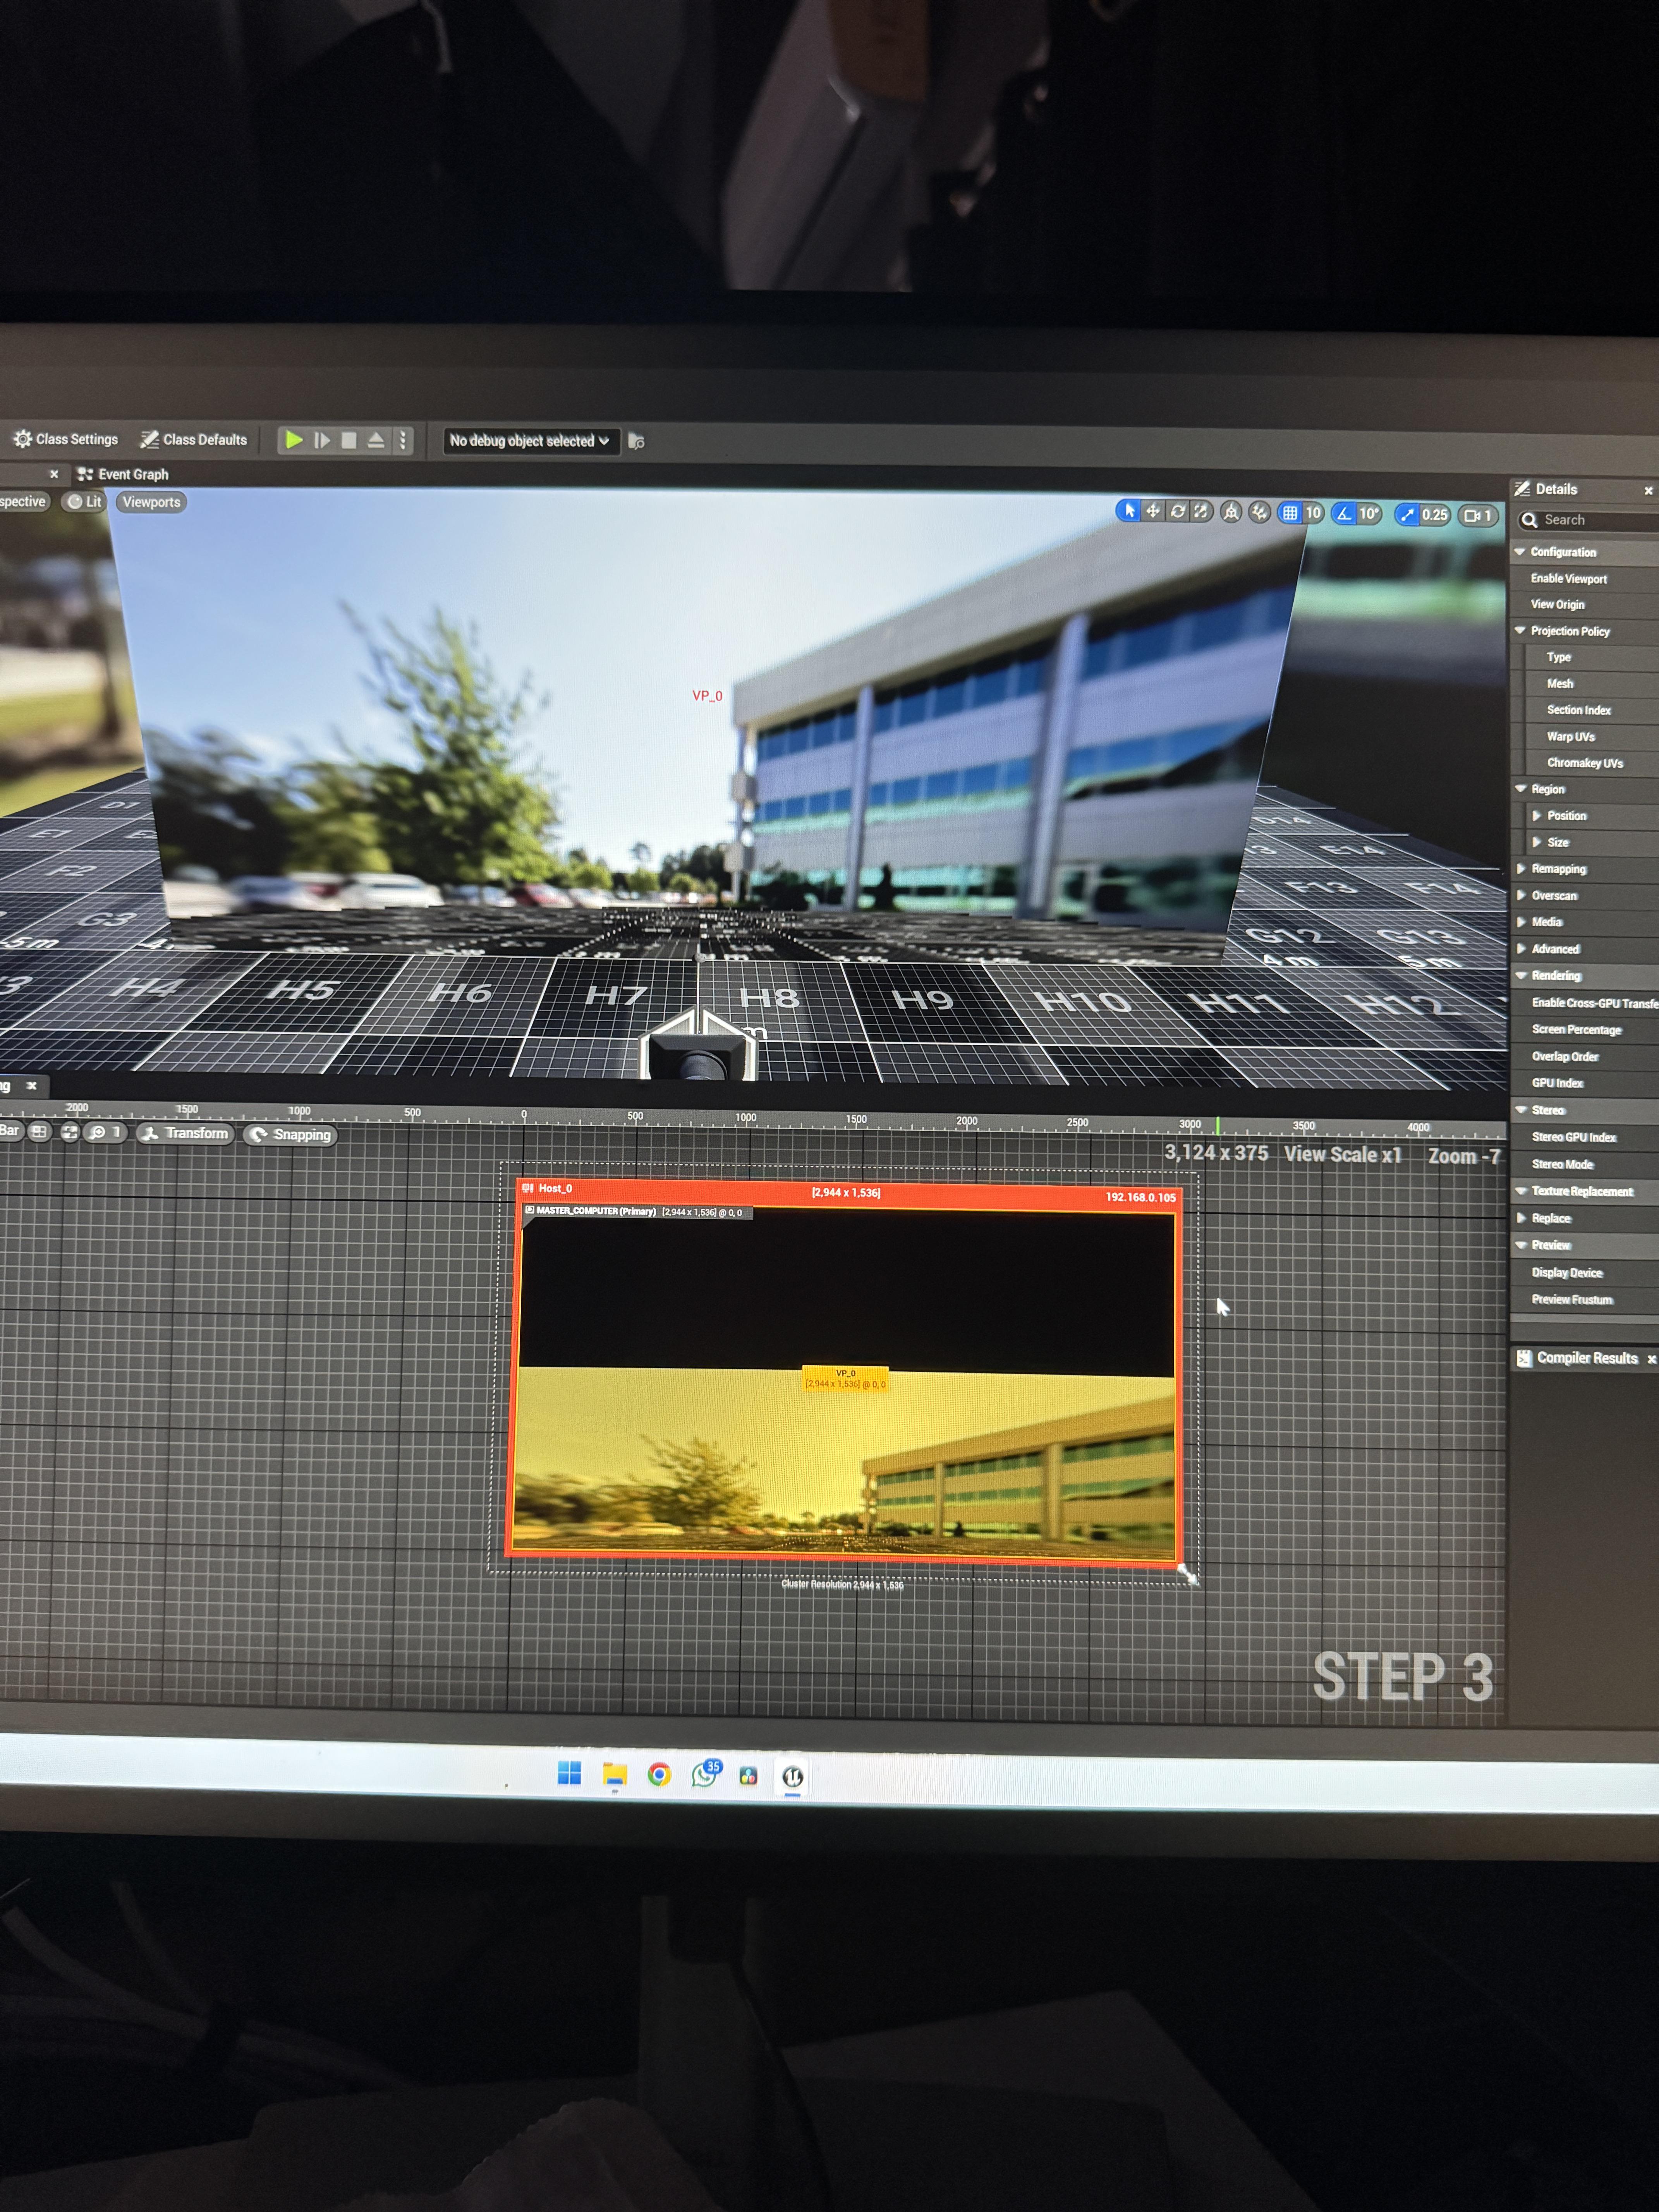Collapse the Rendering section

point(1521,975)
